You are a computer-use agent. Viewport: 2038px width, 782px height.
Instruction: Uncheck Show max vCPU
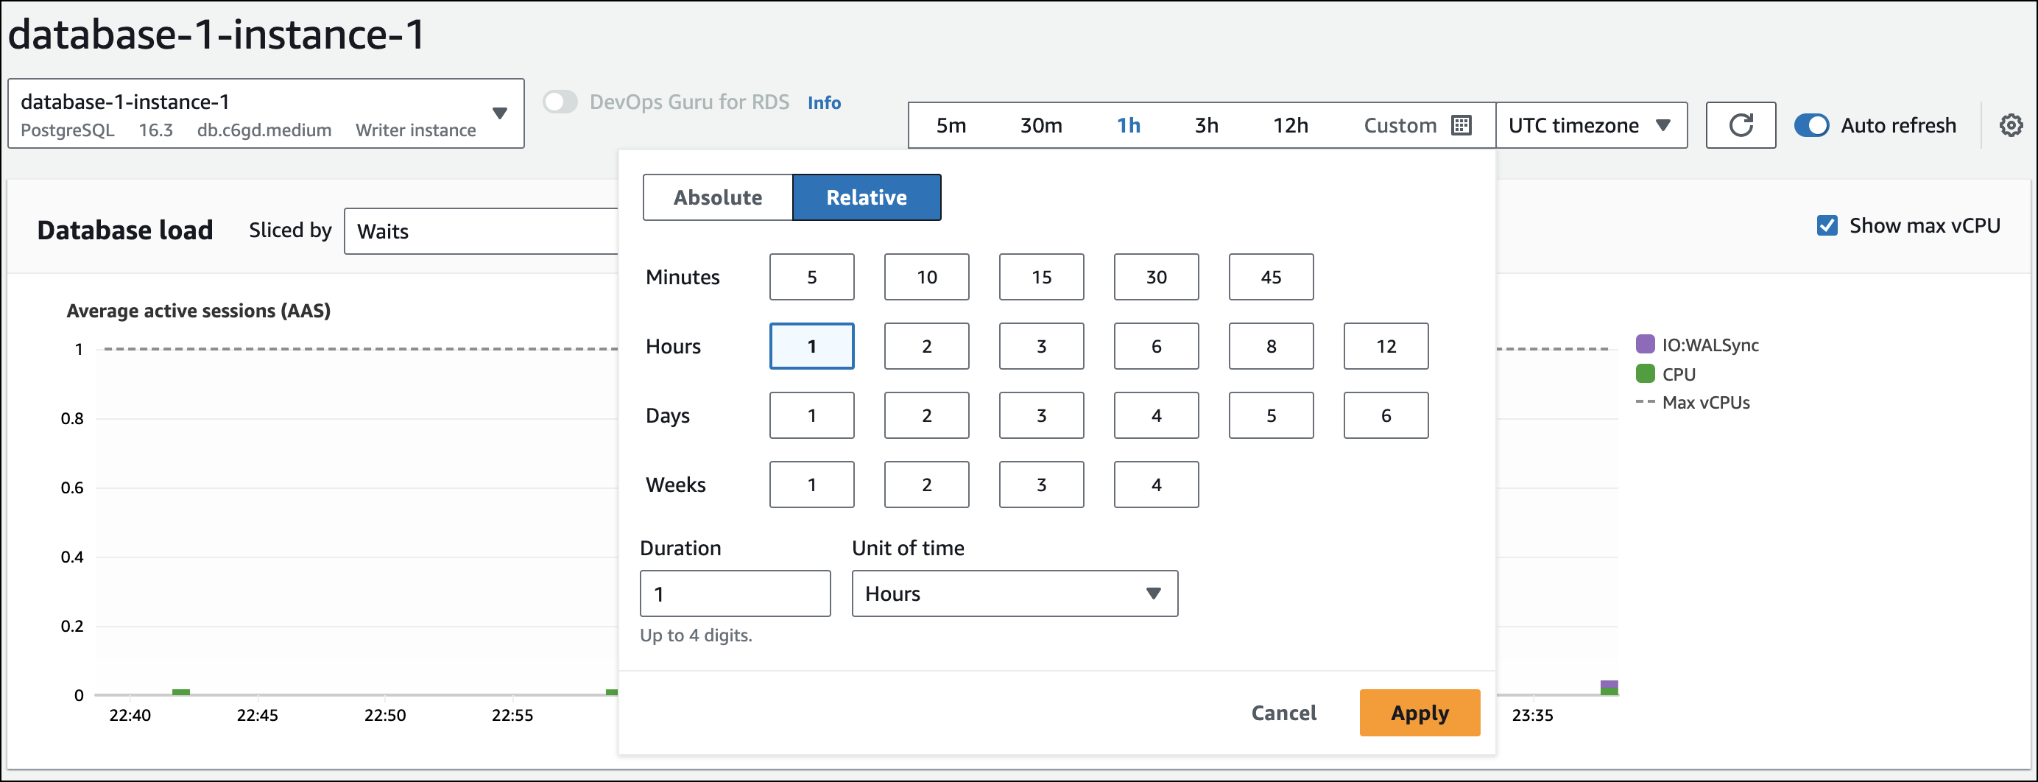pyautogui.click(x=1826, y=225)
